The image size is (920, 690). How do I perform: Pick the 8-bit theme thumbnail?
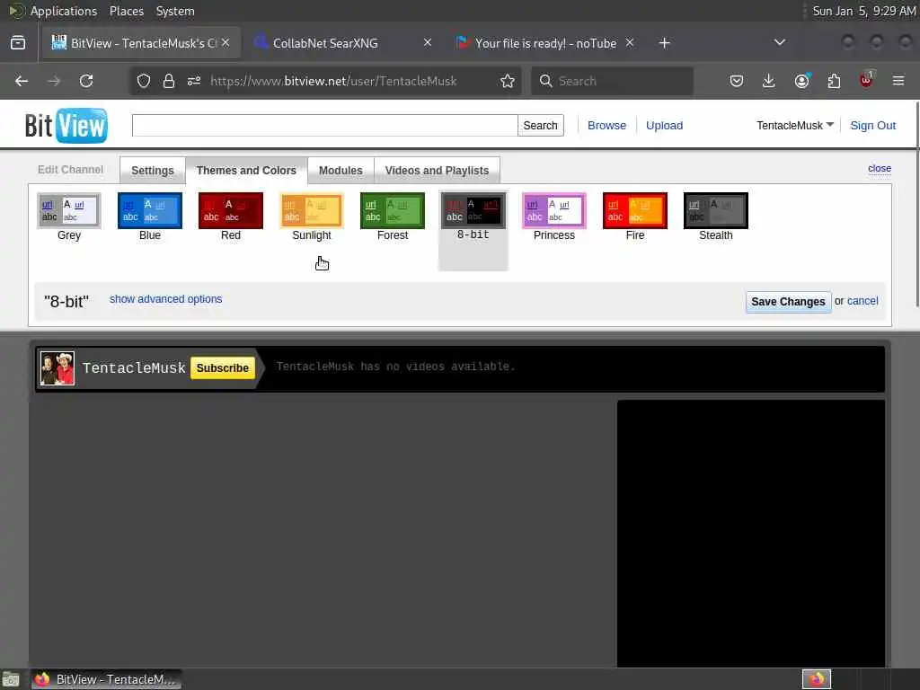pyautogui.click(x=473, y=210)
